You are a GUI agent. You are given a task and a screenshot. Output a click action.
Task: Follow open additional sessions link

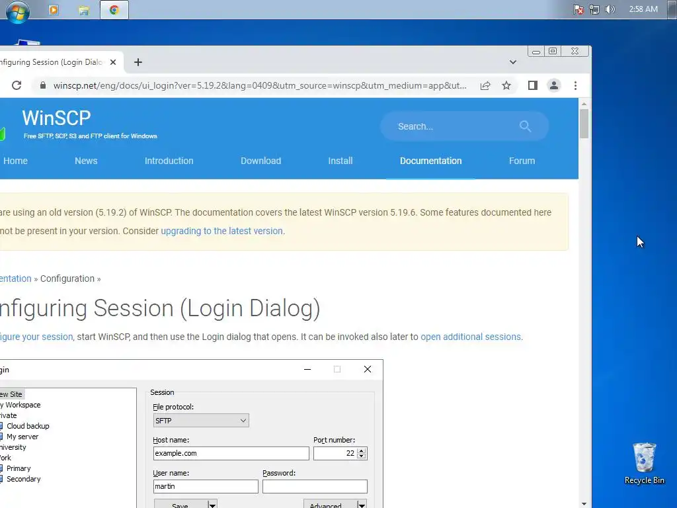click(x=471, y=337)
